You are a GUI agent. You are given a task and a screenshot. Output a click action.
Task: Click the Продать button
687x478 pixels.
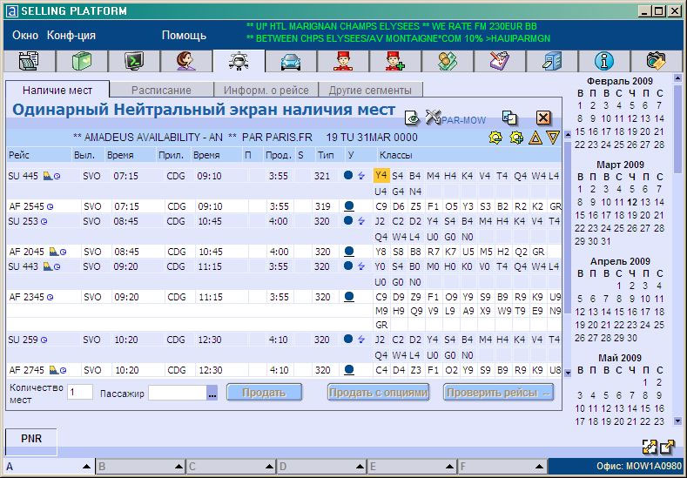264,392
